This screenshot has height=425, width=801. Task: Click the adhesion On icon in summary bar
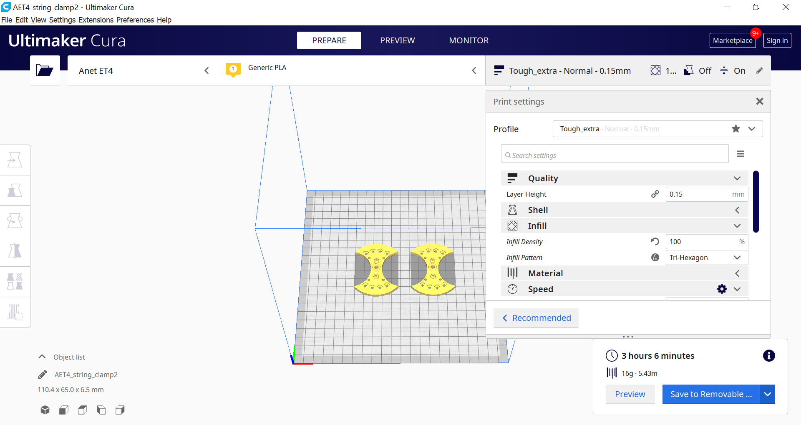click(x=724, y=70)
